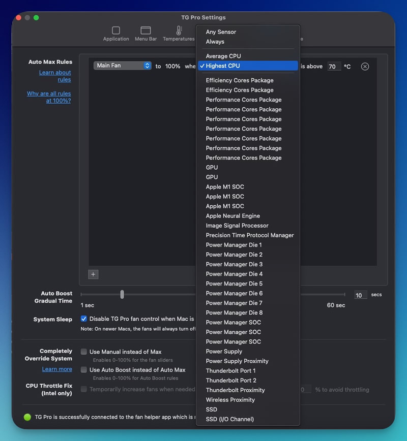
Task: Select Power Manager Die 4
Action: point(248,274)
